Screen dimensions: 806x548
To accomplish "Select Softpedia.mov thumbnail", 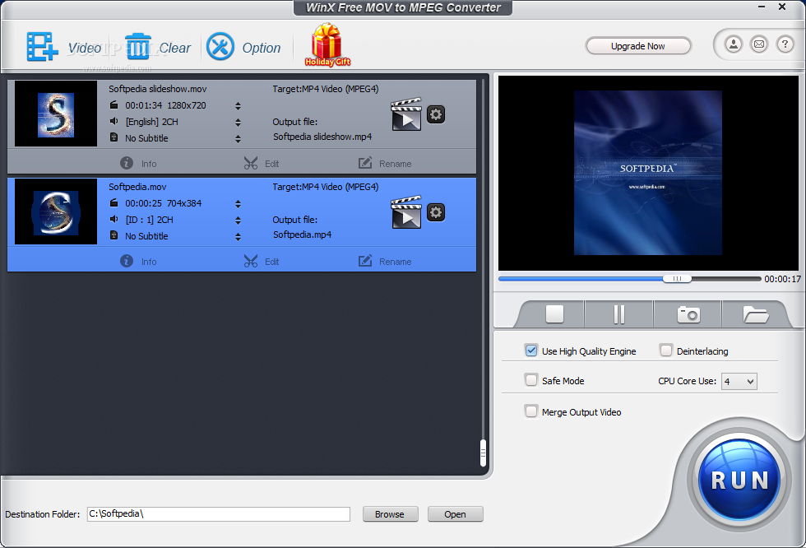I will [x=56, y=211].
